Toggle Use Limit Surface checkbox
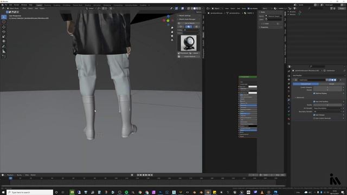Screen dimensions: 347x195 (x=314, y=101)
